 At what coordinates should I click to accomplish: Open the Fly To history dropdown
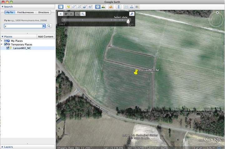[x=44, y=26]
